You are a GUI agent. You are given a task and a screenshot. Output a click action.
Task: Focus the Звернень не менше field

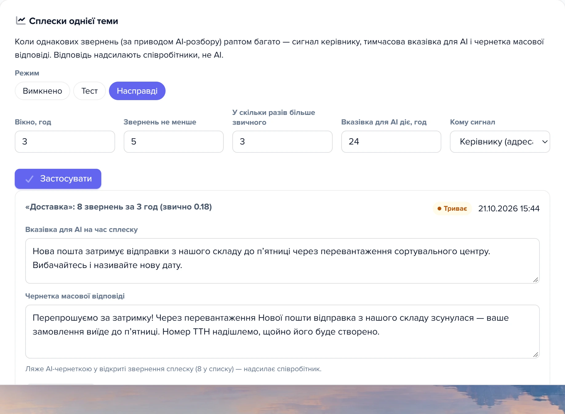(x=174, y=142)
